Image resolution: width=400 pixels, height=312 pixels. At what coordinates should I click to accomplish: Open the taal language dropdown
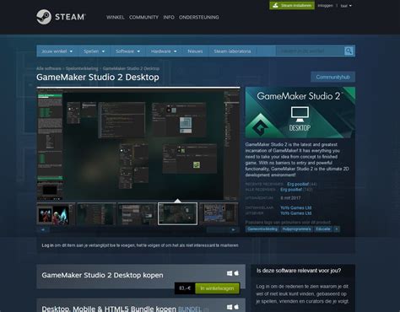click(346, 6)
